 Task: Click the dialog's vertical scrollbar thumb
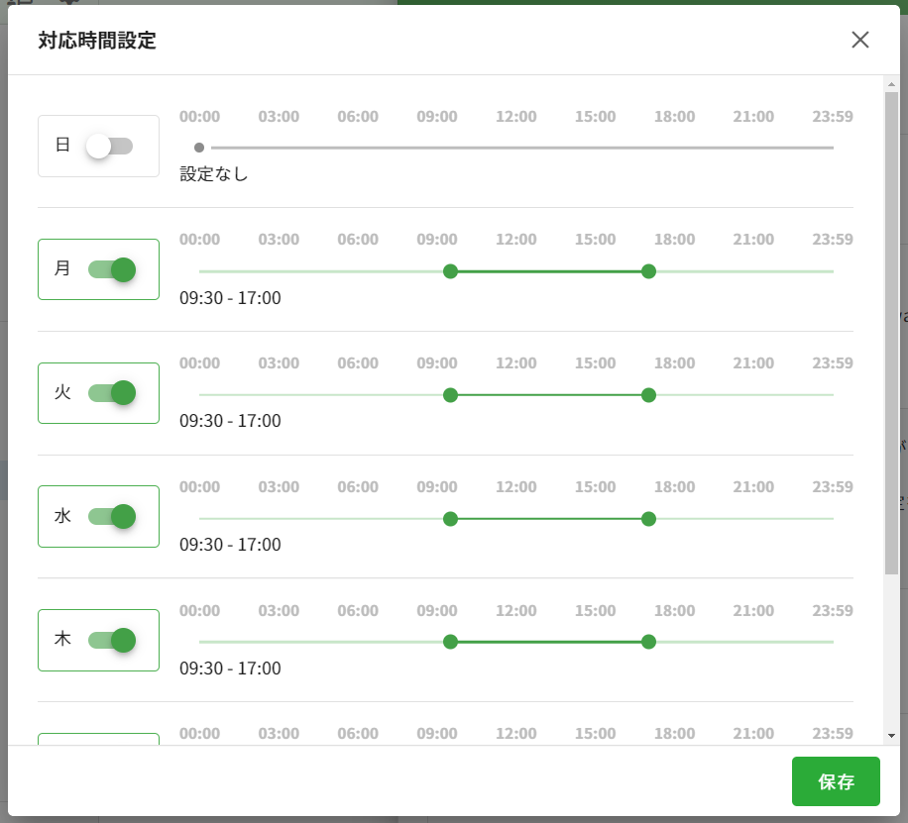tap(891, 334)
